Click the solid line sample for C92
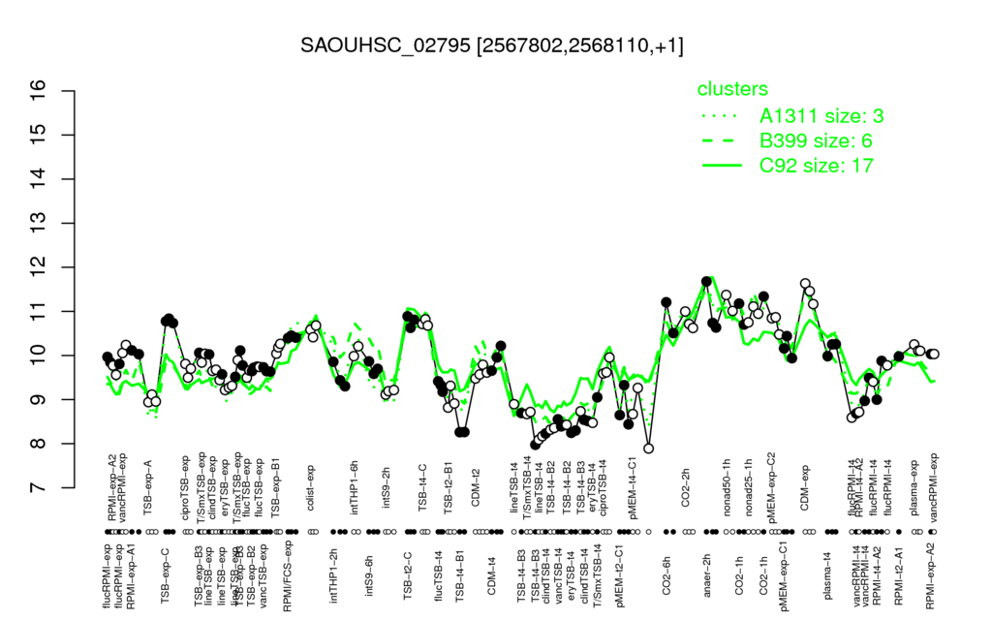The image size is (992, 620). coord(721,166)
